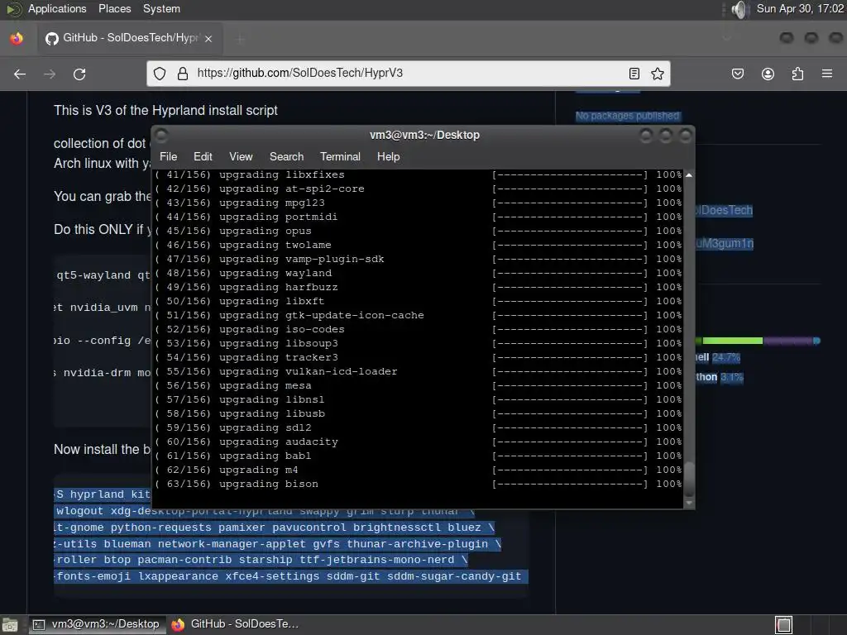Image resolution: width=847 pixels, height=635 pixels.
Task: Click the terminal scrollbar down arrow
Action: pos(689,504)
